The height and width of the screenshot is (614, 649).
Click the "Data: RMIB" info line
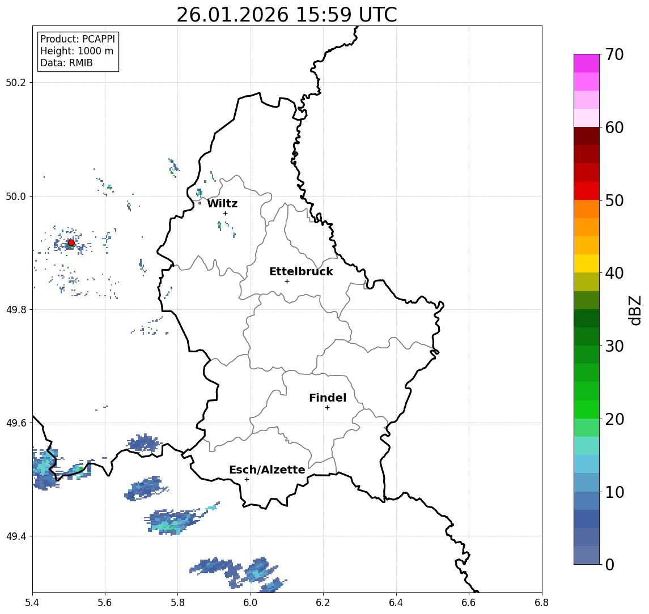click(x=66, y=63)
